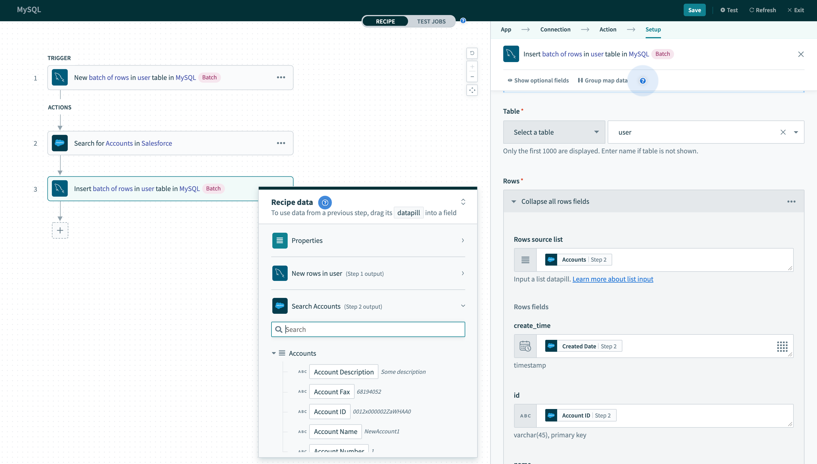Viewport: 817px width, 464px height.
Task: Go to the Action setup tab
Action: tap(607, 29)
